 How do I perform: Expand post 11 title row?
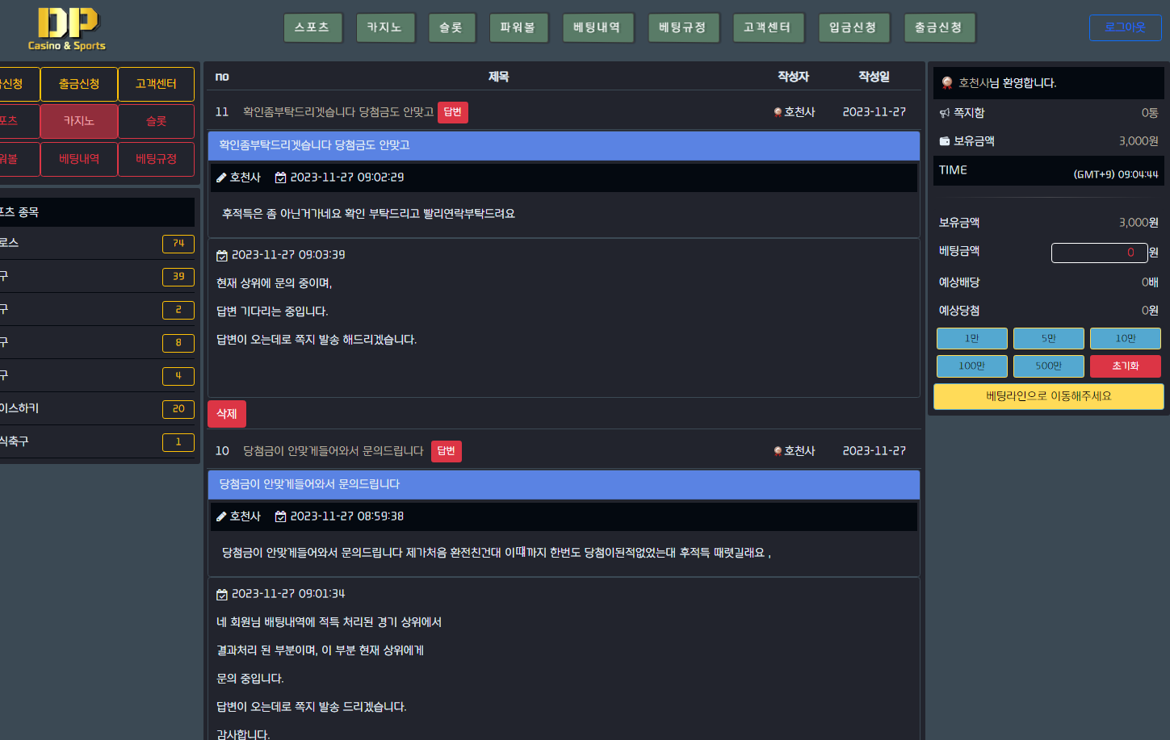(x=338, y=112)
